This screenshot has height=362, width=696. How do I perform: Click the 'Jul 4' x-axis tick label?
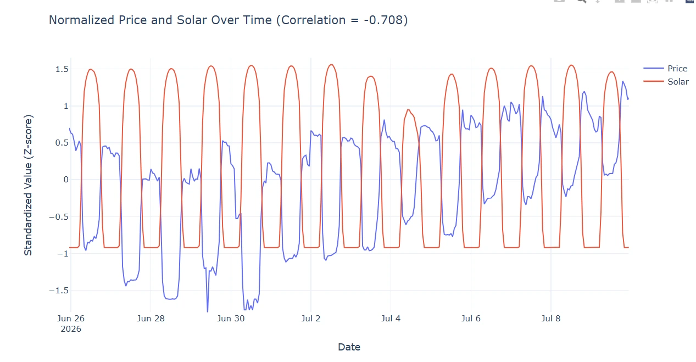click(x=391, y=319)
